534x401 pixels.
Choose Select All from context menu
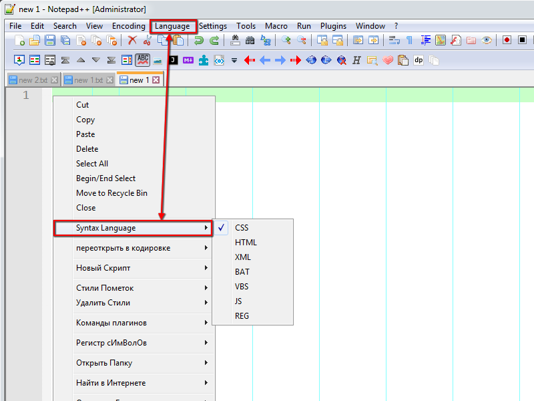point(133,164)
